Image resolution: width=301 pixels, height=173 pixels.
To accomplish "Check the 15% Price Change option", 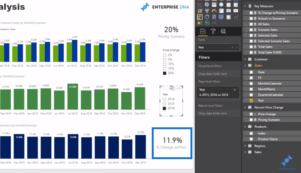I will click(x=165, y=69).
